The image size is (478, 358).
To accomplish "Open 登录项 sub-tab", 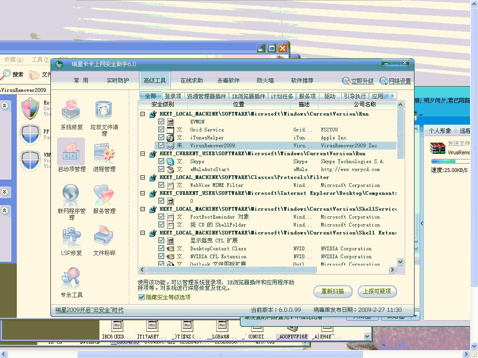I will click(173, 96).
